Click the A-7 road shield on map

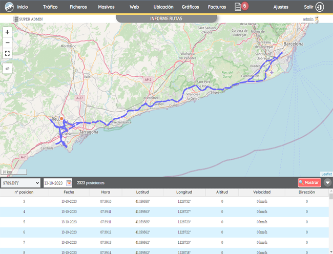pos(23,157)
